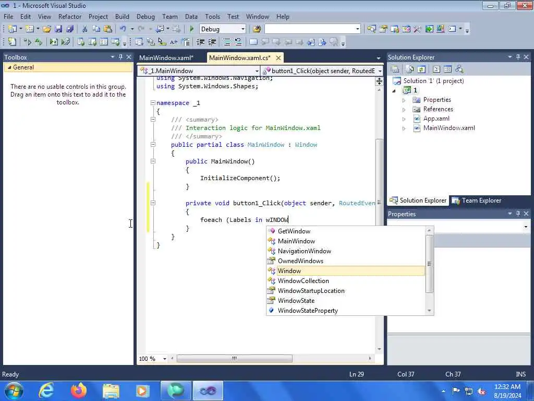Collapse the namespace _1 code region

[x=153, y=103]
